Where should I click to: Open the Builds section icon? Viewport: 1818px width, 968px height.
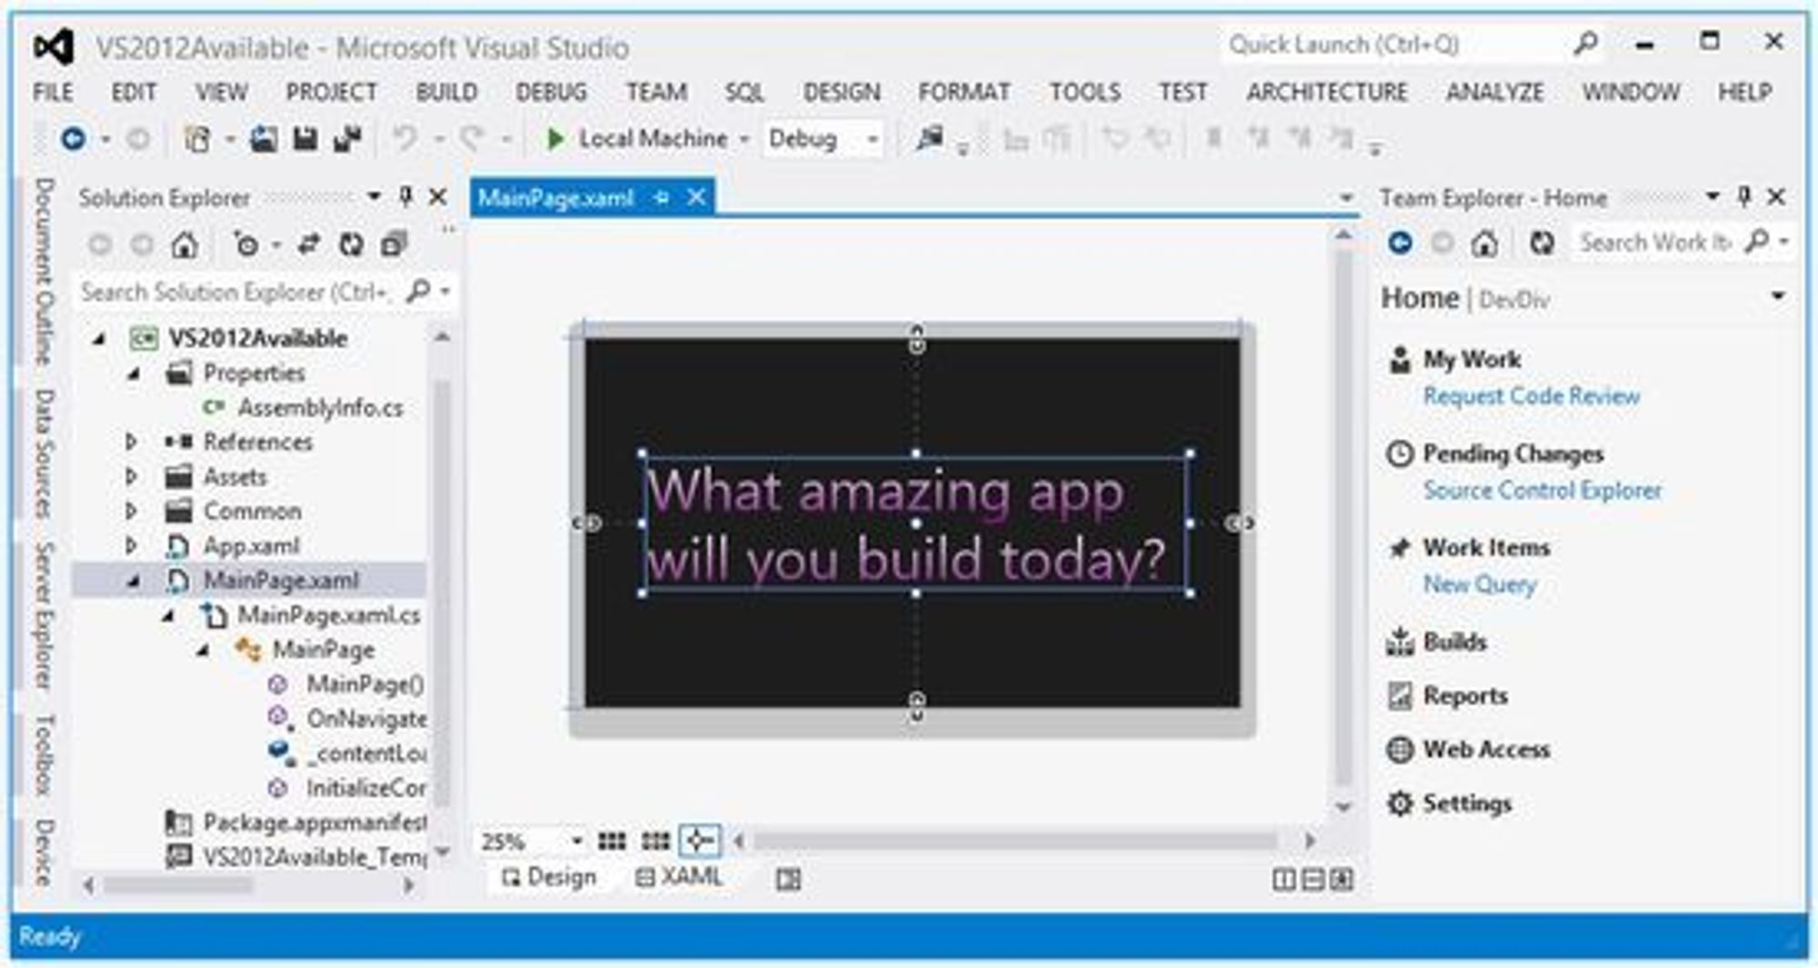point(1400,642)
